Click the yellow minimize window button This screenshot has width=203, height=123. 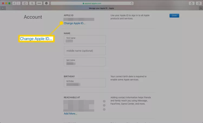[x=6, y=3]
